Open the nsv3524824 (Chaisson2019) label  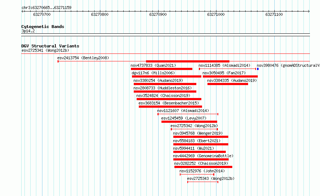(163, 95)
